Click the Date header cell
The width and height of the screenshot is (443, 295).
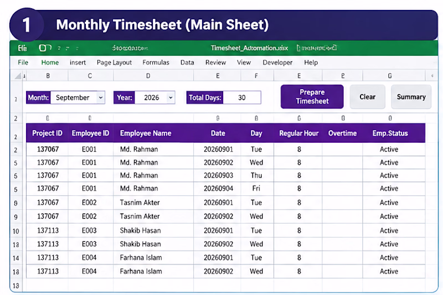point(218,133)
